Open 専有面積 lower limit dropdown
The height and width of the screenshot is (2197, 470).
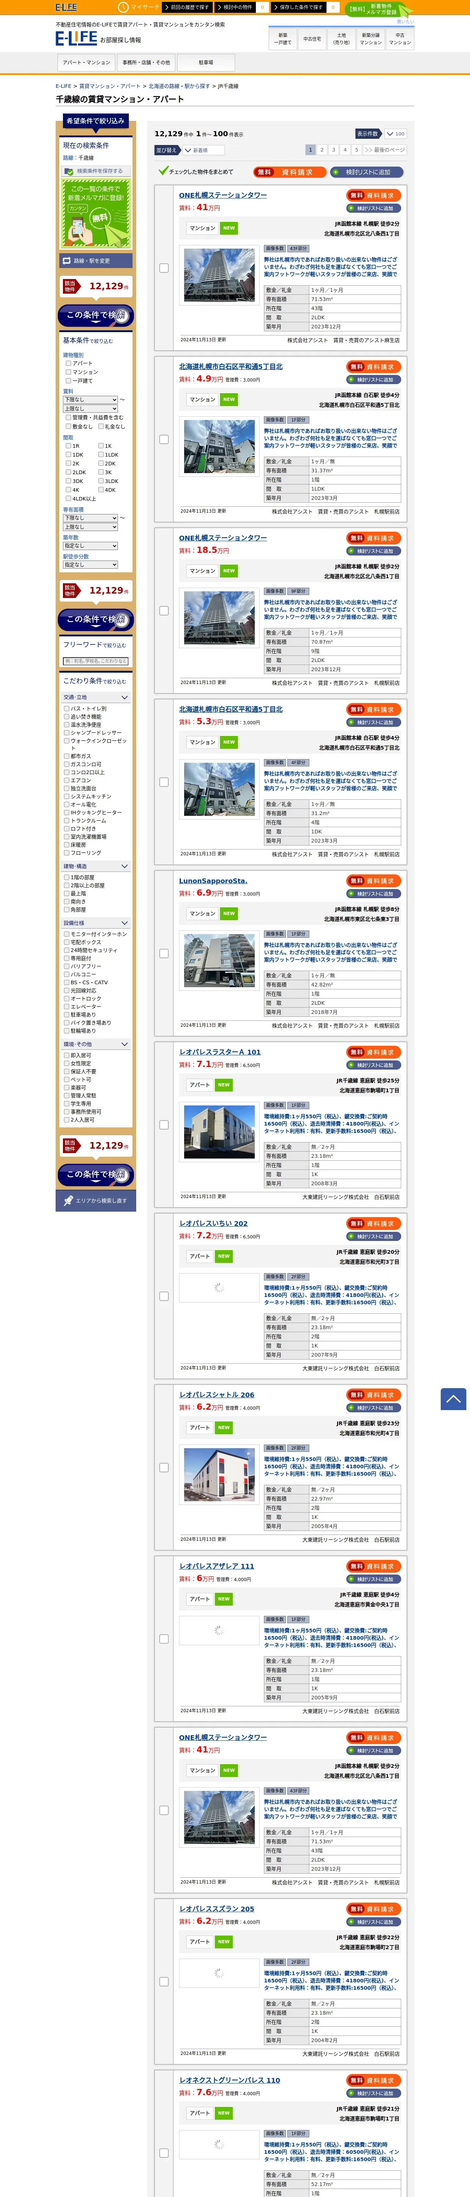[90, 518]
